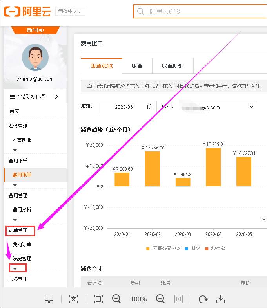Toggle 块存储 legend orange-red swatch
Screen dimensions: 267x308
coord(207,249)
